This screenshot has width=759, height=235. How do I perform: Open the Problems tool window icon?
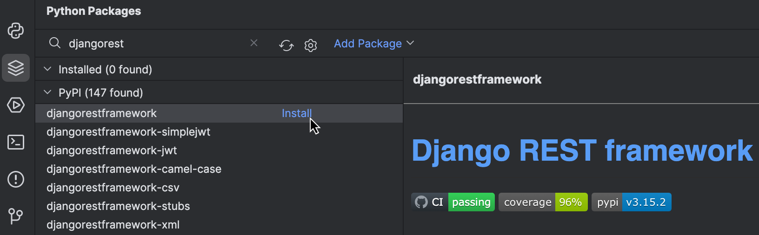coord(16,179)
